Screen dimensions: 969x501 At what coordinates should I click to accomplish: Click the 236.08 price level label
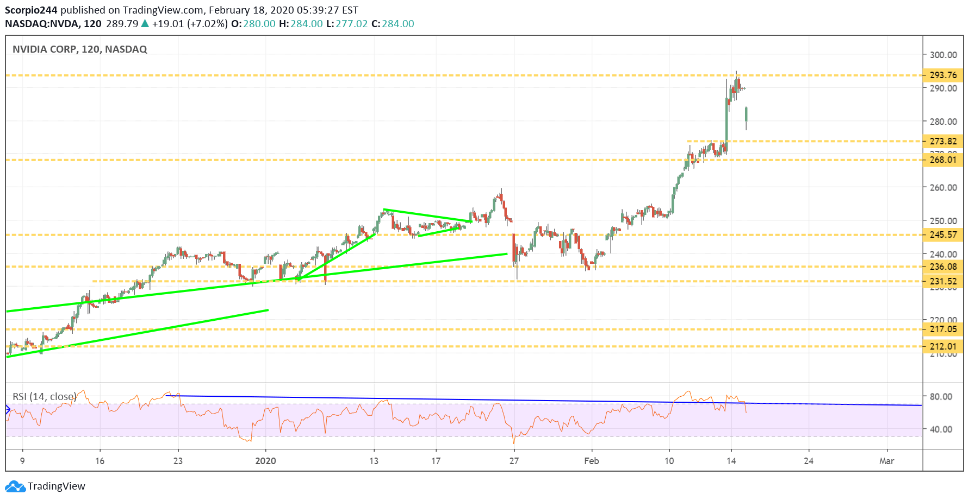[x=943, y=267]
